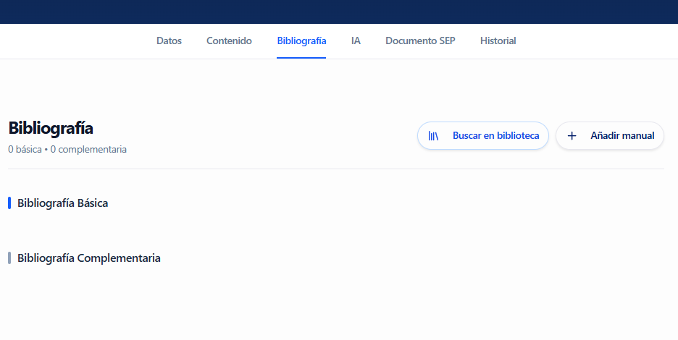Image resolution: width=678 pixels, height=340 pixels.
Task: Open the Documento SEP tab
Action: coord(420,41)
